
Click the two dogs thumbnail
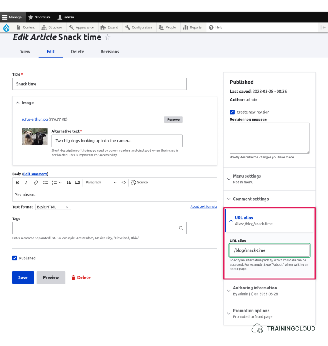(34, 136)
